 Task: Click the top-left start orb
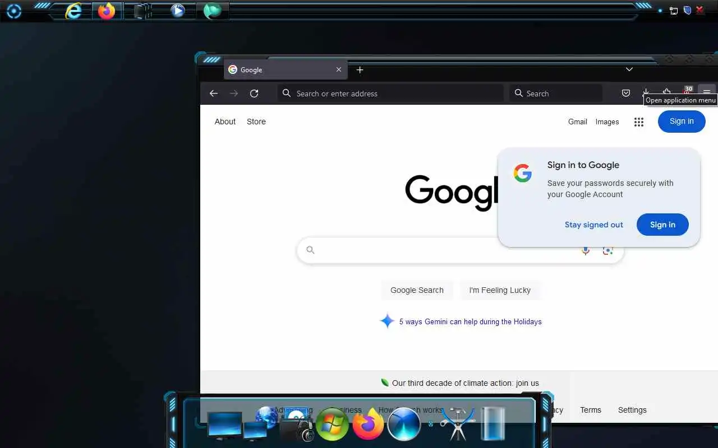13,11
